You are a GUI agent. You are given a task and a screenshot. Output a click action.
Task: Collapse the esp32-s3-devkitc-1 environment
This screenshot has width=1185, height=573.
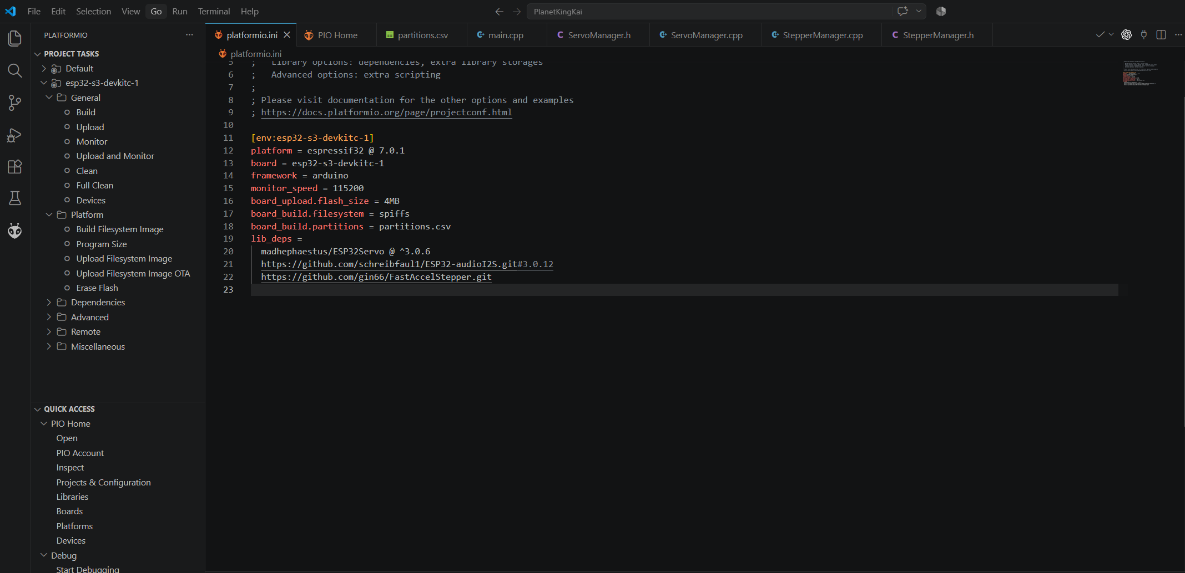(44, 83)
